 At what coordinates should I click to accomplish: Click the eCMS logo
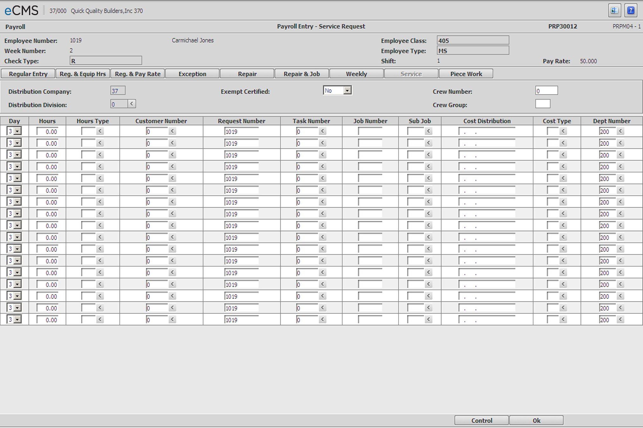[x=21, y=11]
